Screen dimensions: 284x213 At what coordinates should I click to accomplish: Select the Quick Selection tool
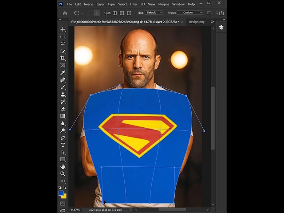pyautogui.click(x=63, y=51)
